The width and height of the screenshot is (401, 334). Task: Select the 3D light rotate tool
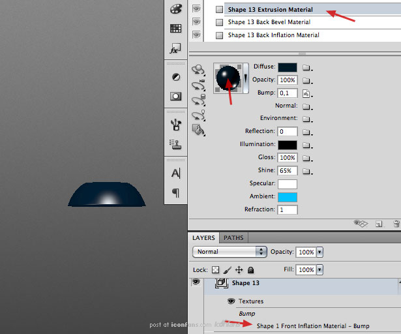click(198, 115)
